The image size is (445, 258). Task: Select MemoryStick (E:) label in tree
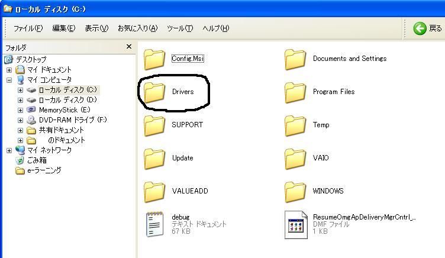point(65,110)
